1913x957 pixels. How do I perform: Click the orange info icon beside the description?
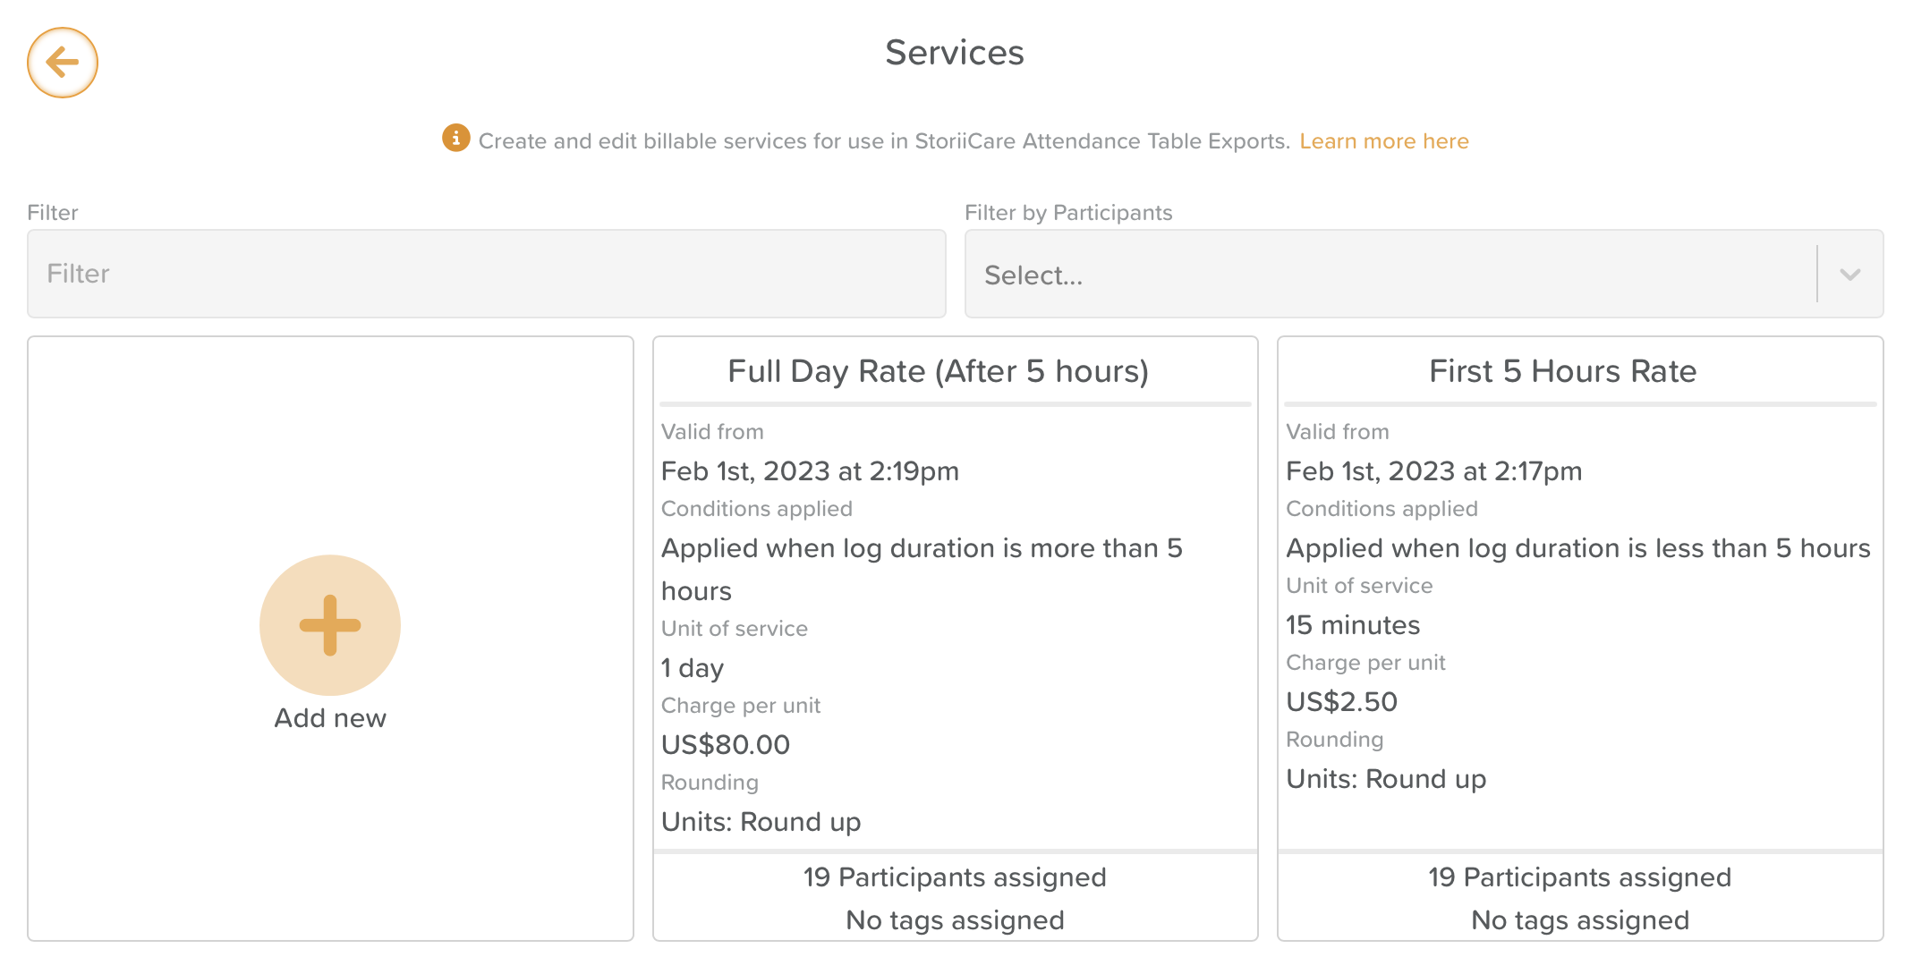(456, 138)
